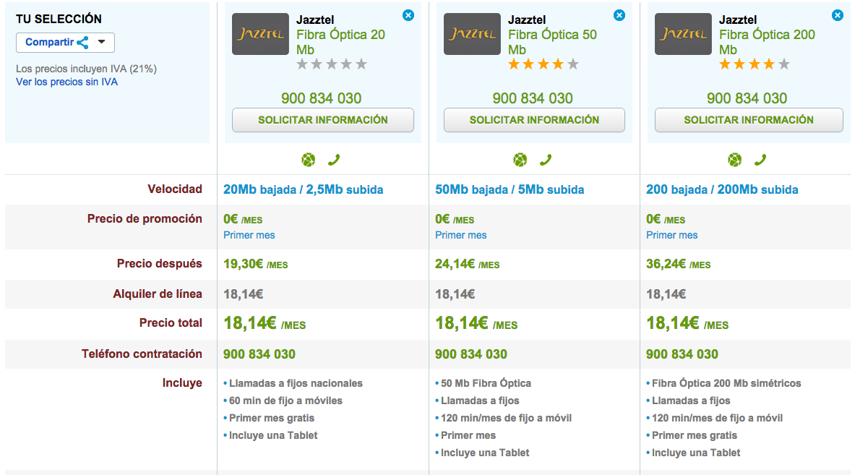Viewport: 855px width, 475px height.
Task: Remove Fibra Óptica 20 Mb with its close icon
Action: coord(408,15)
